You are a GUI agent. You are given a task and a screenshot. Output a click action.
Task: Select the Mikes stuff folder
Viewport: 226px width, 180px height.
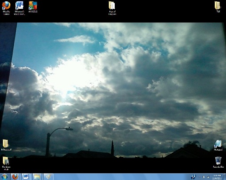tap(6, 145)
